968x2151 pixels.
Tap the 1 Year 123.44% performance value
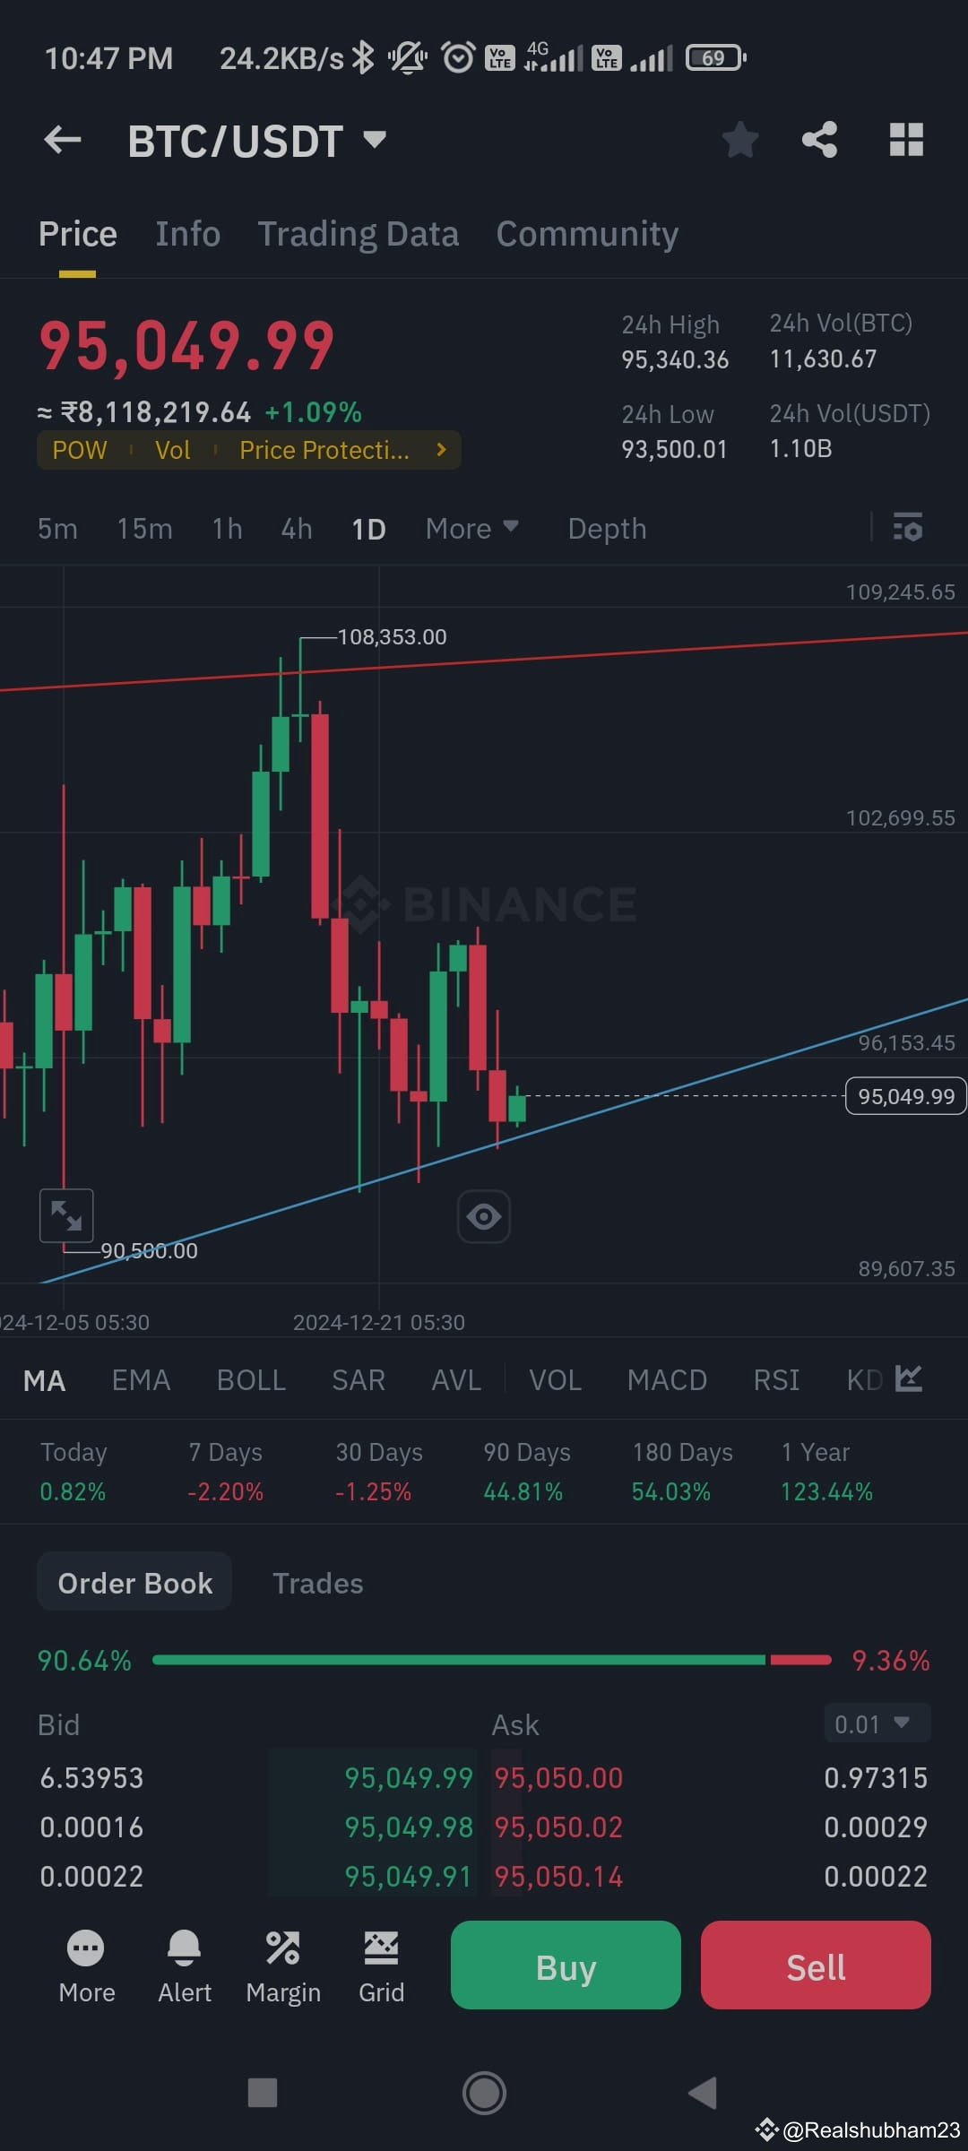[x=826, y=1492]
